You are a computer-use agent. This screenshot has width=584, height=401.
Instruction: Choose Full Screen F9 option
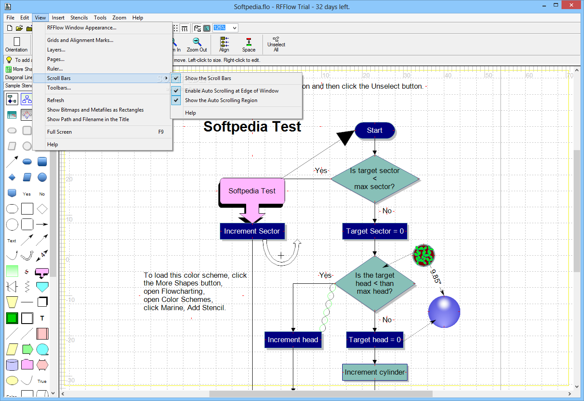point(103,132)
